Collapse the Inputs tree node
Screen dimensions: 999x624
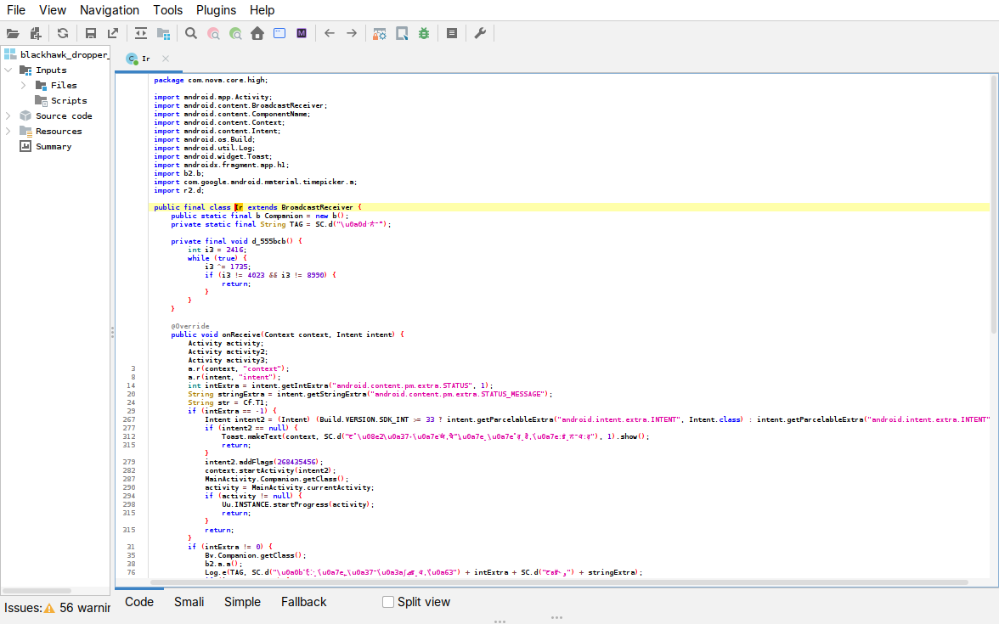point(8,70)
